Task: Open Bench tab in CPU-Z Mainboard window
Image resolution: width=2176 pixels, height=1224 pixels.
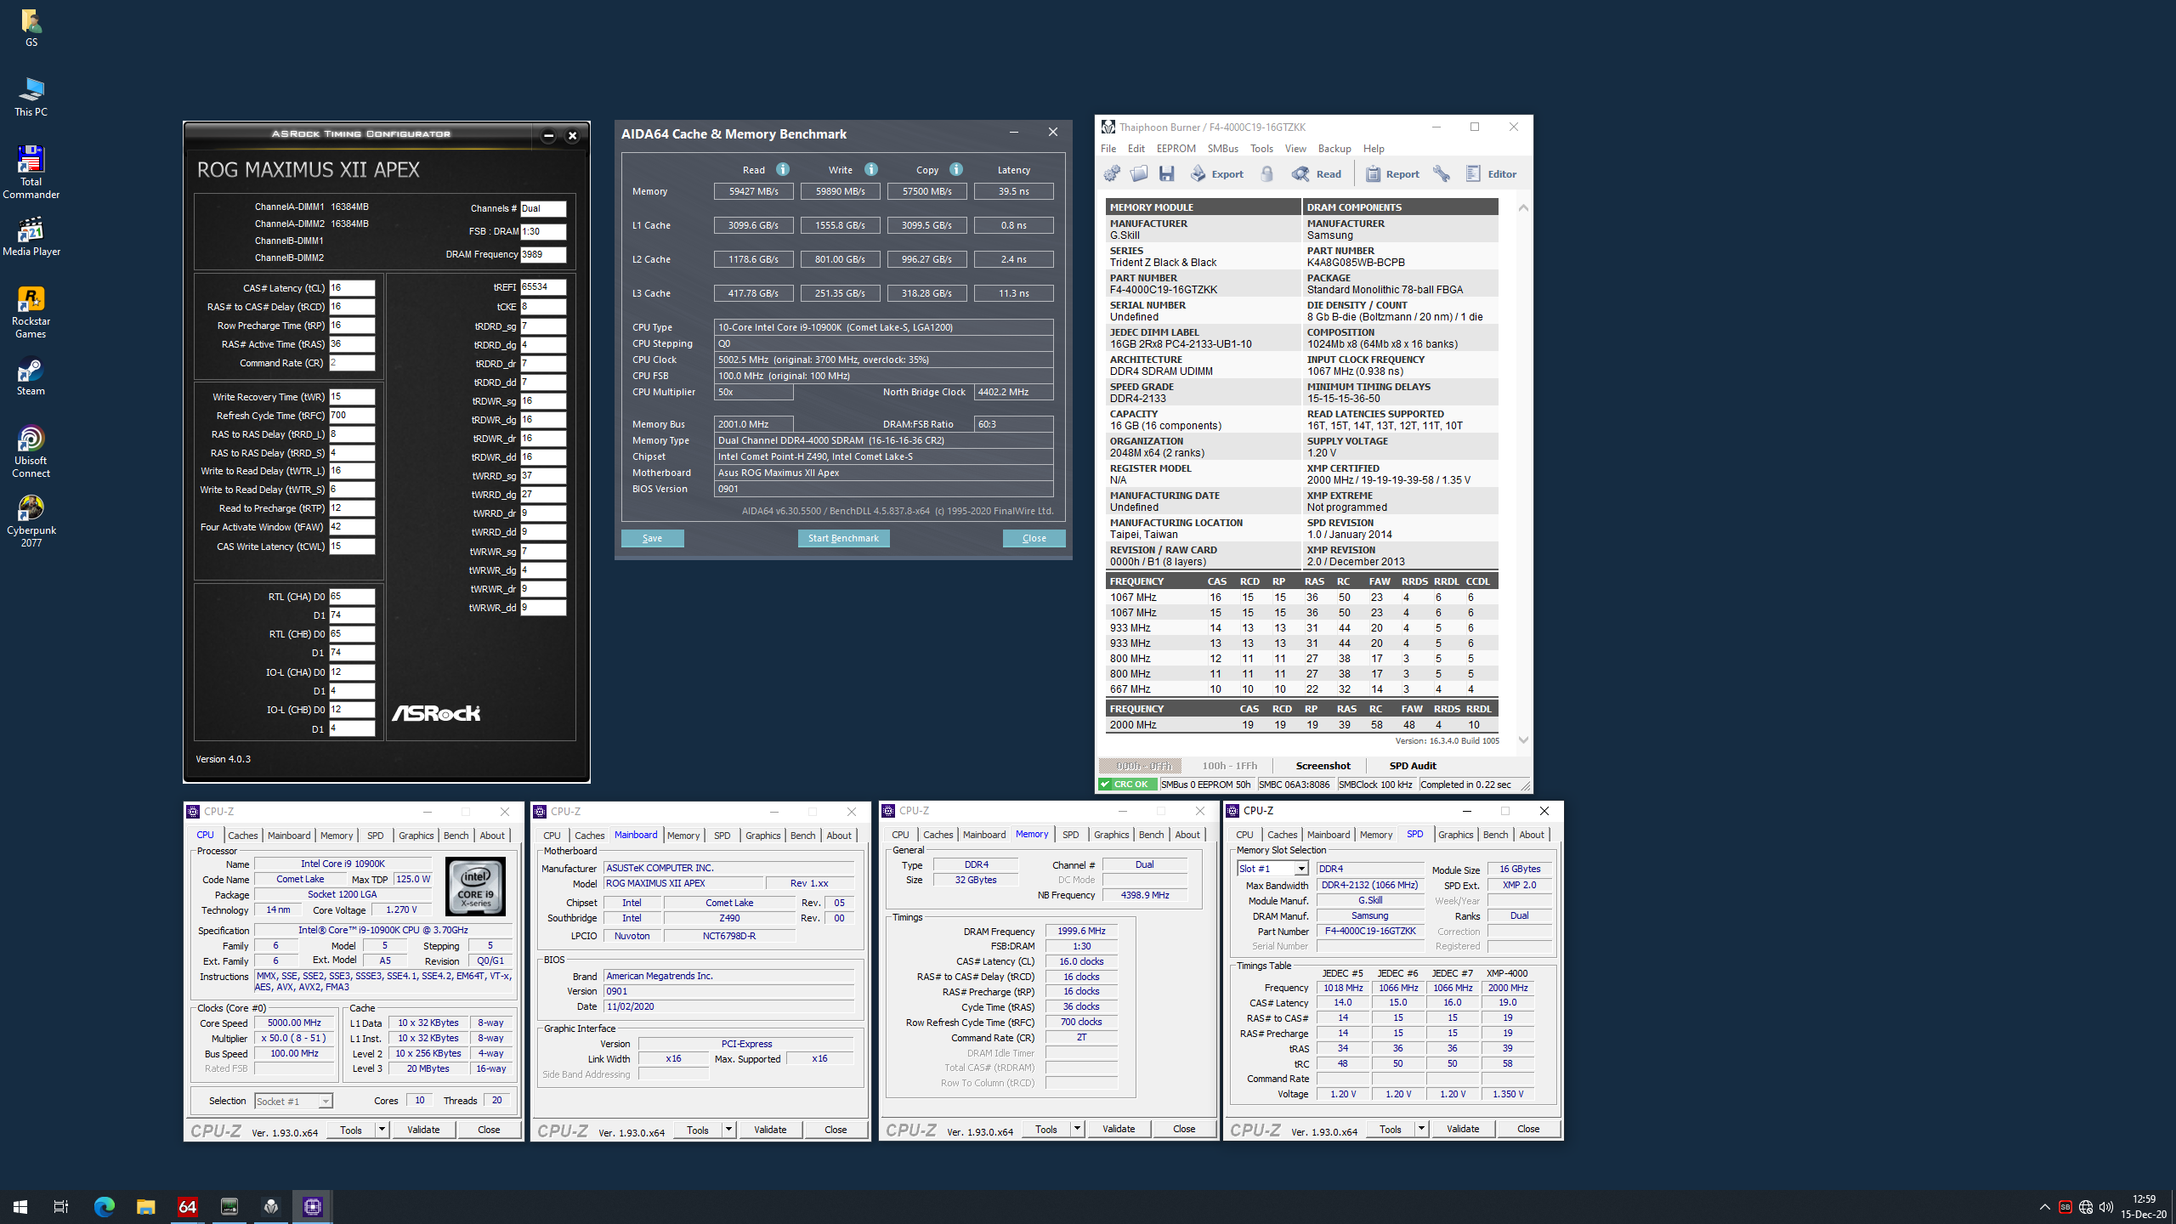Action: (802, 836)
